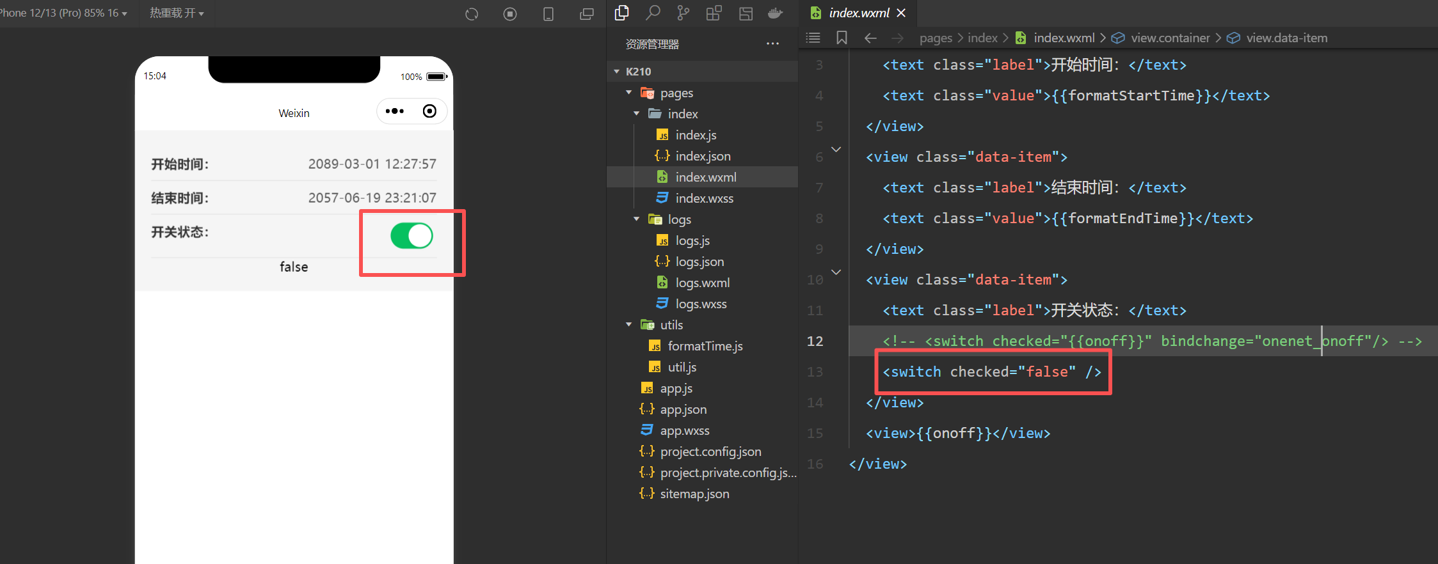Open sitemap.json in the file tree
Image resolution: width=1438 pixels, height=564 pixels.
tap(694, 494)
